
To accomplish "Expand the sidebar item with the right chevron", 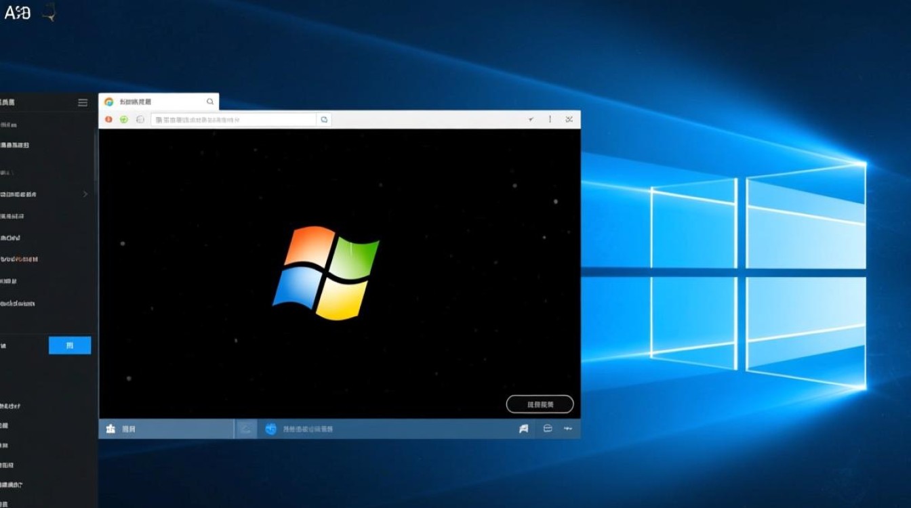I will coord(85,194).
